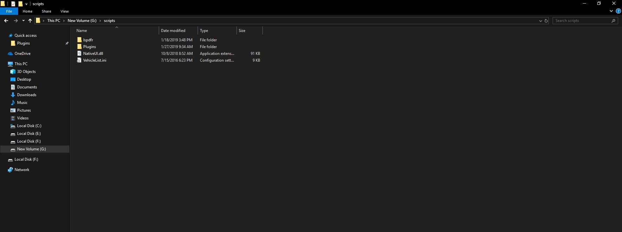Image resolution: width=622 pixels, height=232 pixels.
Task: Select Local Disk (C:) in sidebar
Action: coord(29,126)
